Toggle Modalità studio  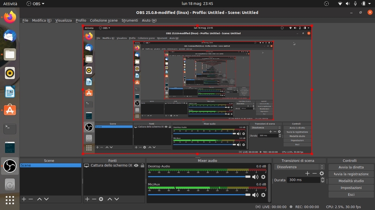tap(351, 181)
